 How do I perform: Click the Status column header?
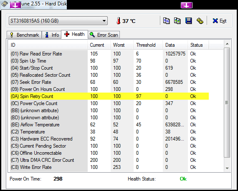198,45
